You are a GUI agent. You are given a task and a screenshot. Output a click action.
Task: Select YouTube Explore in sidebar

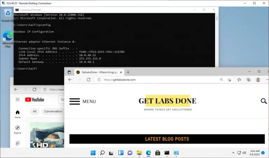(18, 130)
